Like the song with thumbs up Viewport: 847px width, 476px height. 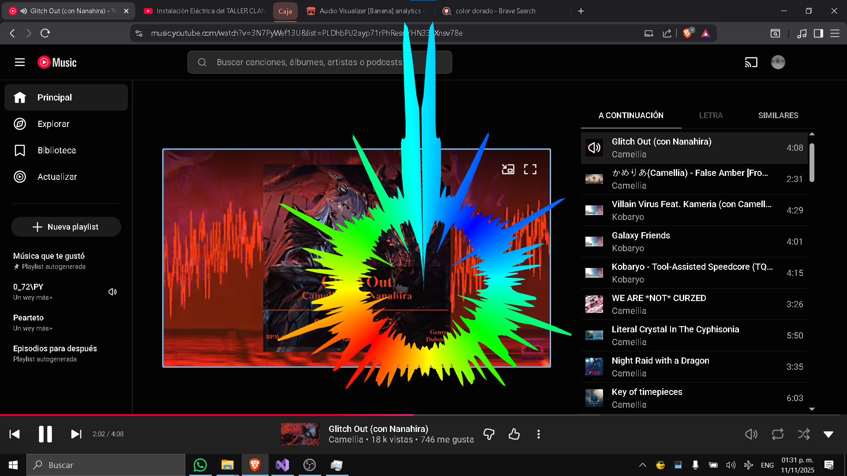point(514,434)
